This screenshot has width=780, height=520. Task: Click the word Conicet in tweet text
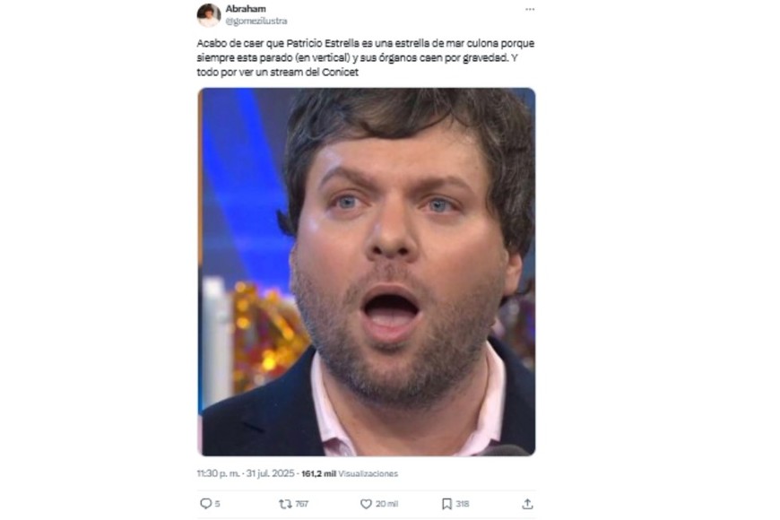click(341, 72)
